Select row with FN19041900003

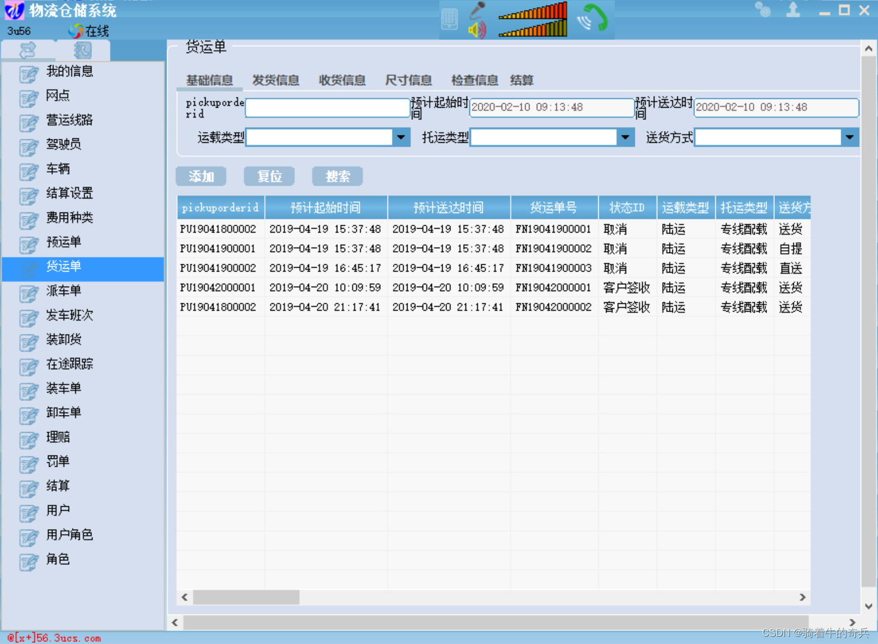point(493,268)
